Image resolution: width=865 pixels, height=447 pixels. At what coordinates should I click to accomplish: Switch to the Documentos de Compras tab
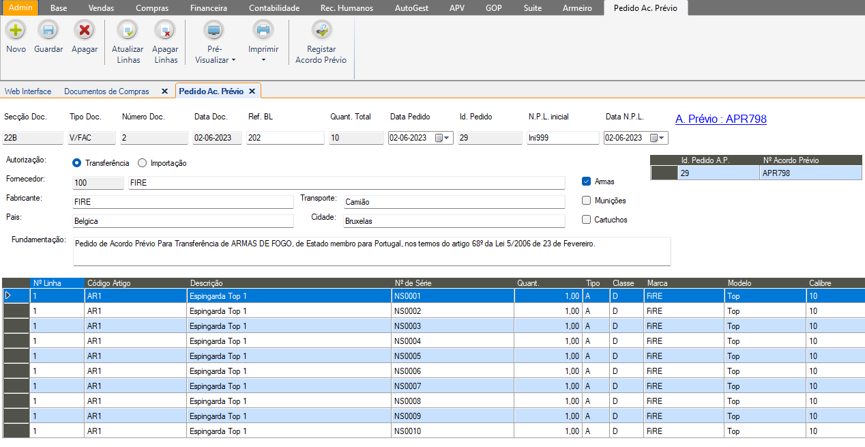(106, 91)
